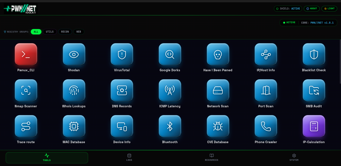The width and height of the screenshot is (341, 166).
Task: Click the "Whois Lookups" label text
Action: tap(74, 106)
